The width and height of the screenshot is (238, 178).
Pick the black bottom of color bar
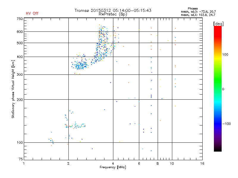point(218,150)
